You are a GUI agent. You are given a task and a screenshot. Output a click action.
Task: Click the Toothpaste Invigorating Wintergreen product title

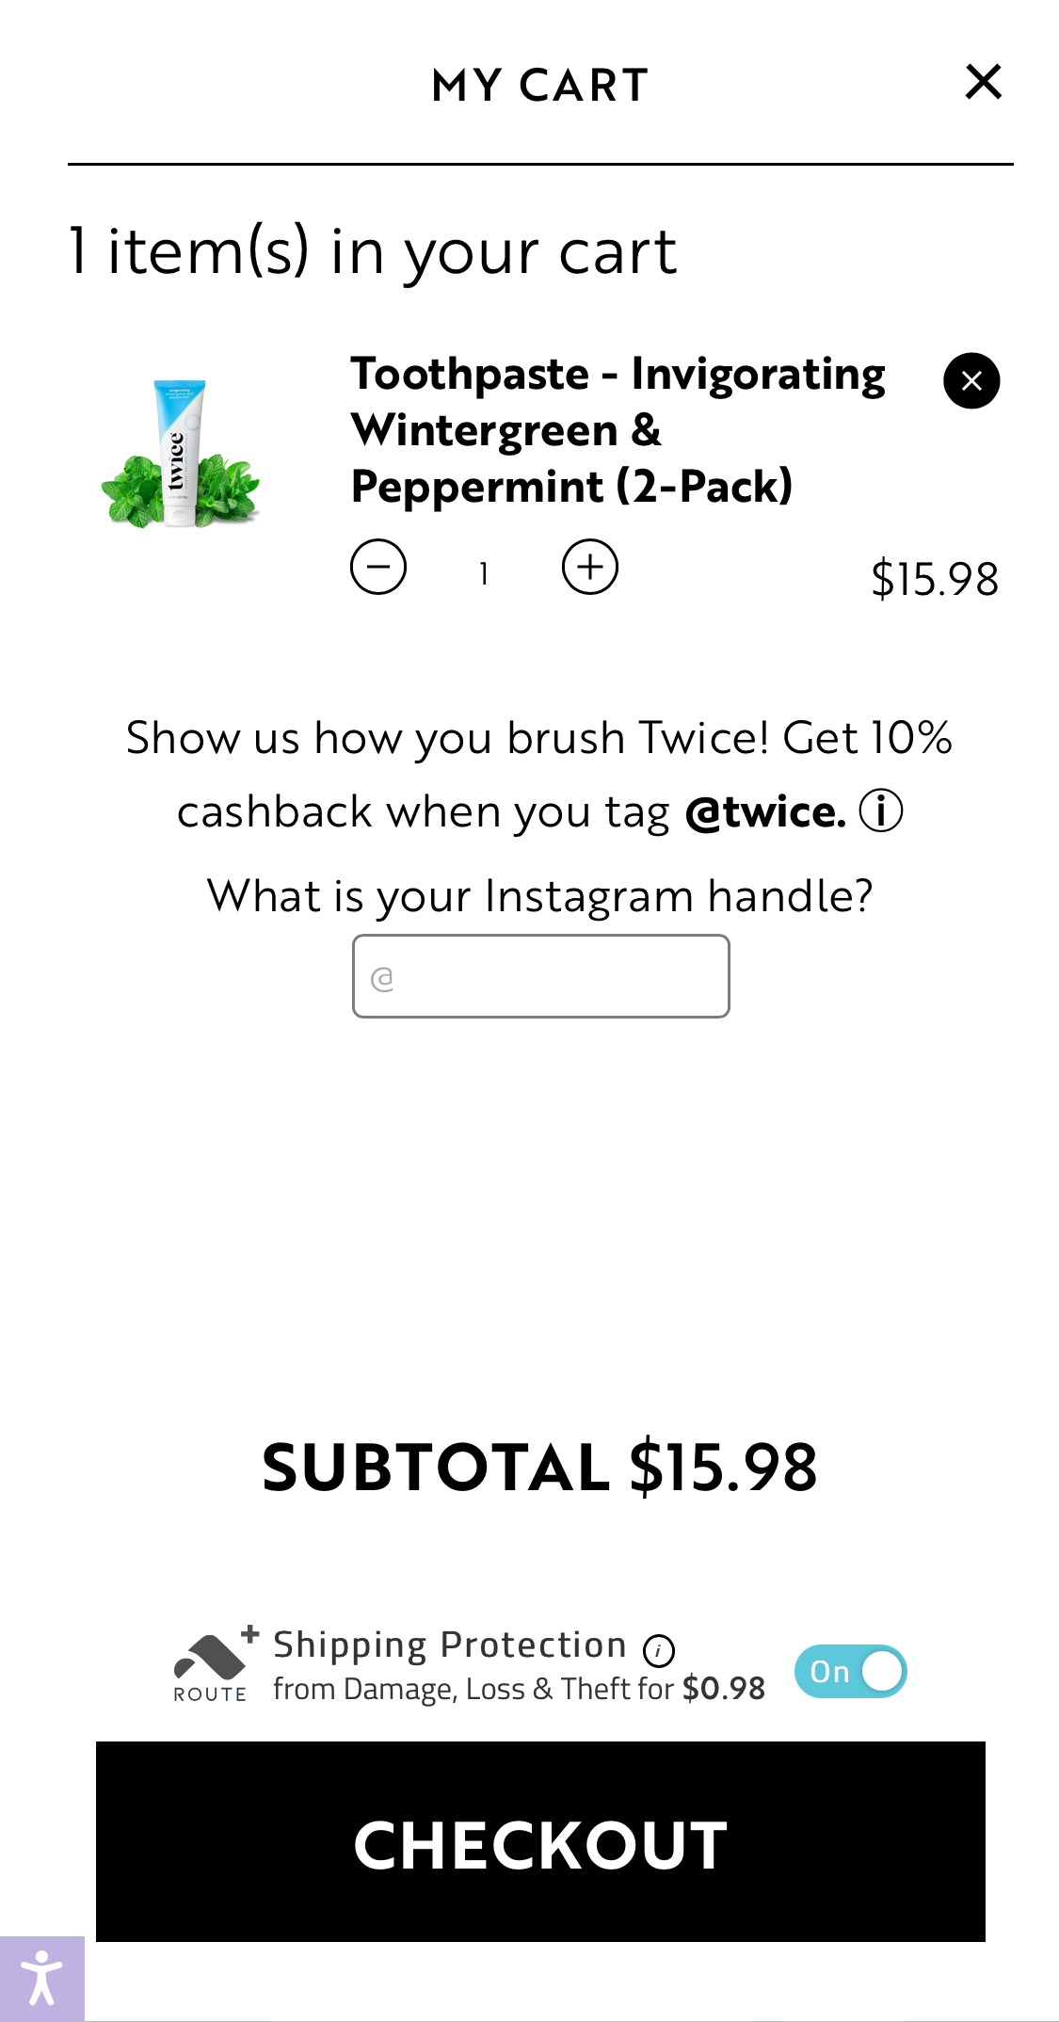click(x=617, y=430)
